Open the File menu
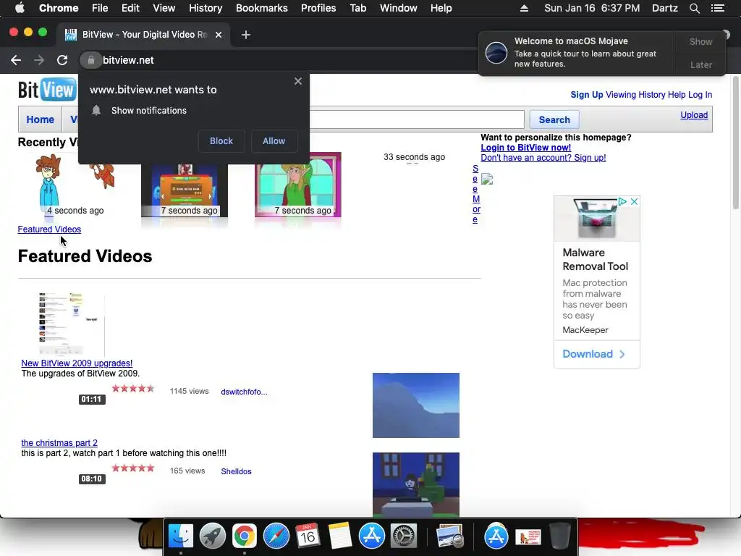The height and width of the screenshot is (556, 741). pos(100,8)
